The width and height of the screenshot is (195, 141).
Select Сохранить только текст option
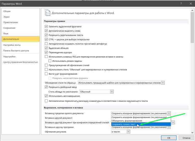(x=141, y=124)
